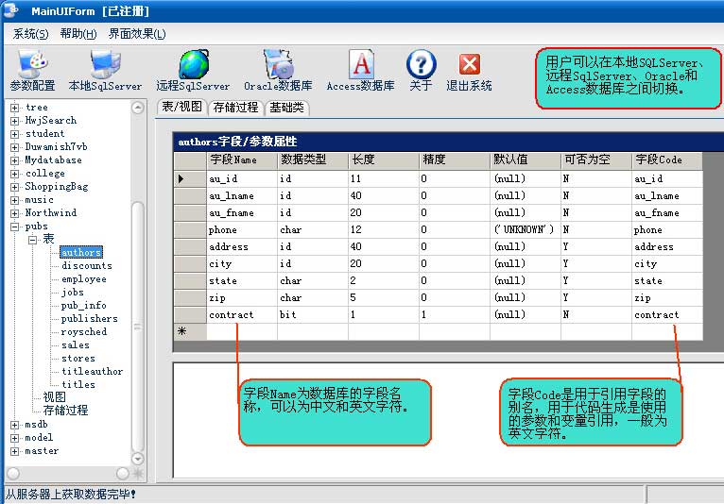Switch to the 存储过程 tab
The height and width of the screenshot is (504, 724).
pyautogui.click(x=235, y=108)
